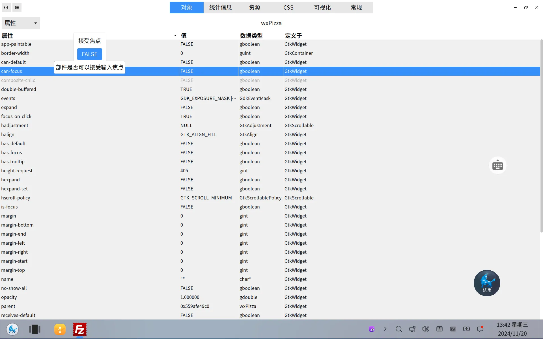Open the battery power tray icon
543x339 pixels.
467,329
